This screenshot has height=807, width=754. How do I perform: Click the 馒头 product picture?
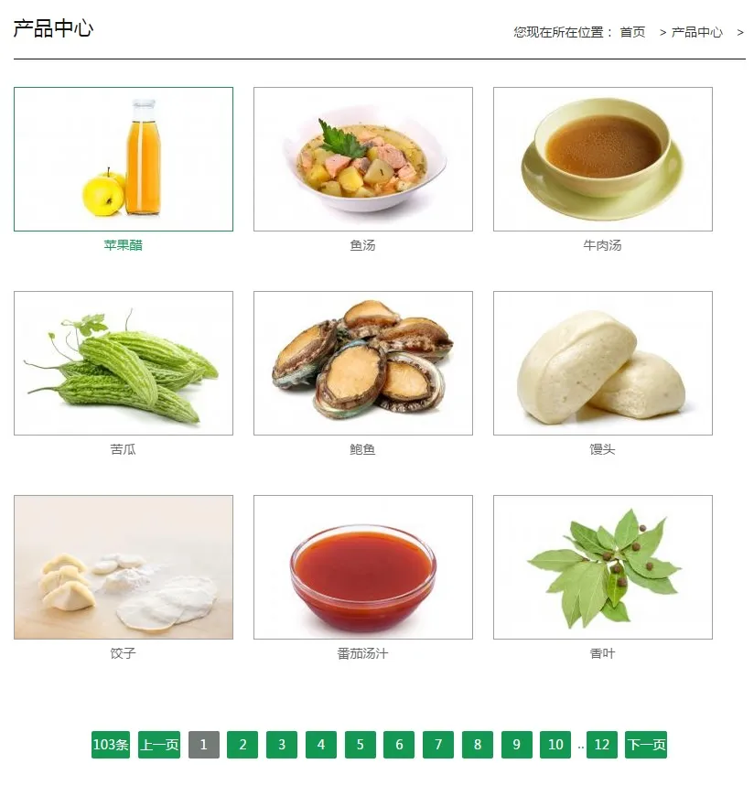coord(603,363)
